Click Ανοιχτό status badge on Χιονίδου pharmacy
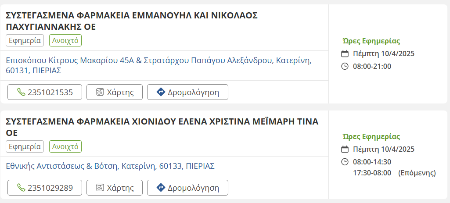Viewport: 450px width, 203px height. coord(65,146)
